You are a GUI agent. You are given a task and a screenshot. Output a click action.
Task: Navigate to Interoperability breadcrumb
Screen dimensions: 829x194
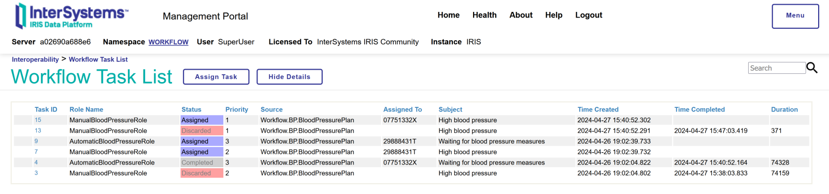[x=35, y=59]
